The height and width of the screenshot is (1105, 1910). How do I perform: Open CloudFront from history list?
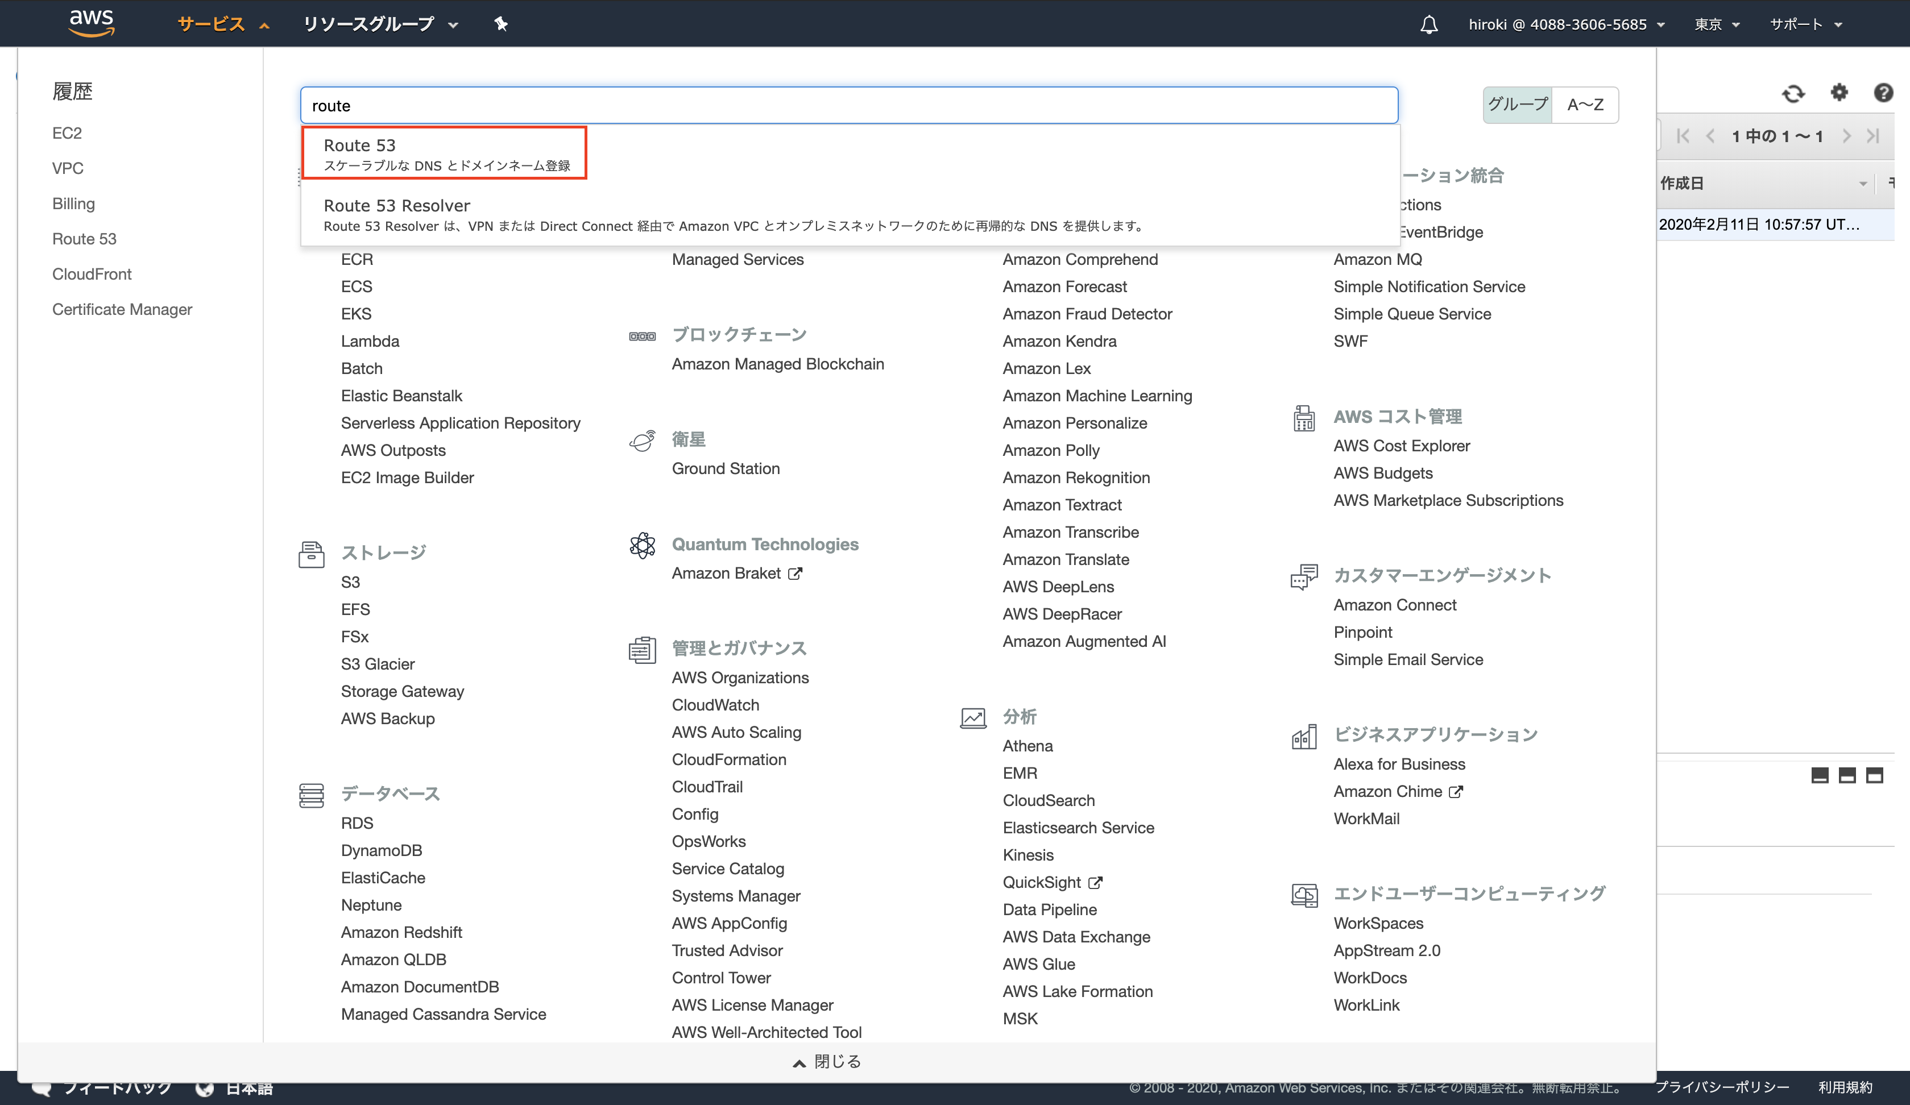pos(92,275)
